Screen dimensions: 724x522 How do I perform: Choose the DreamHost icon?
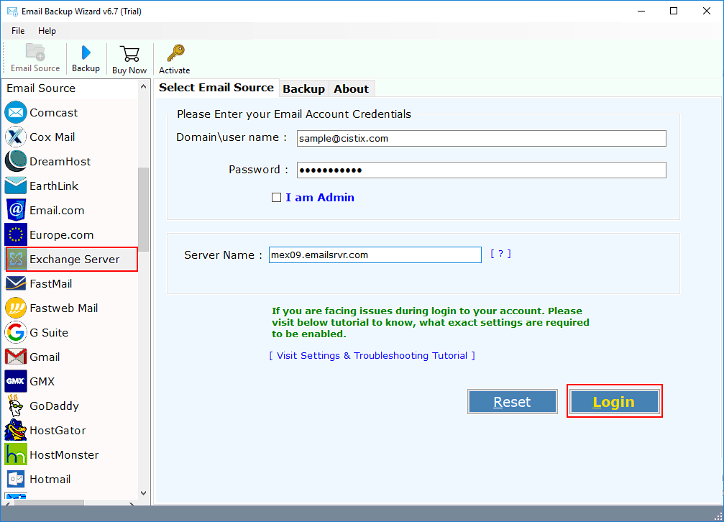pos(16,161)
